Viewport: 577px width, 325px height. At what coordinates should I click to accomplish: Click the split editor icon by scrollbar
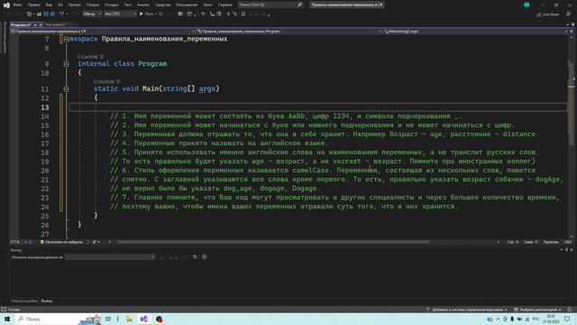pyautogui.click(x=572, y=32)
